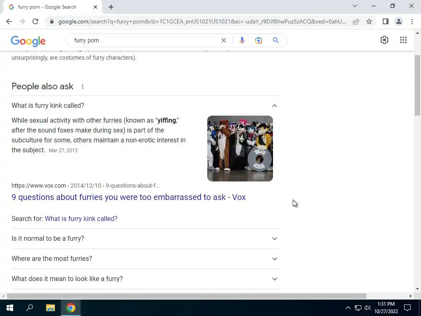The height and width of the screenshot is (316, 421).
Task: Open the Chrome profile menu
Action: (399, 21)
